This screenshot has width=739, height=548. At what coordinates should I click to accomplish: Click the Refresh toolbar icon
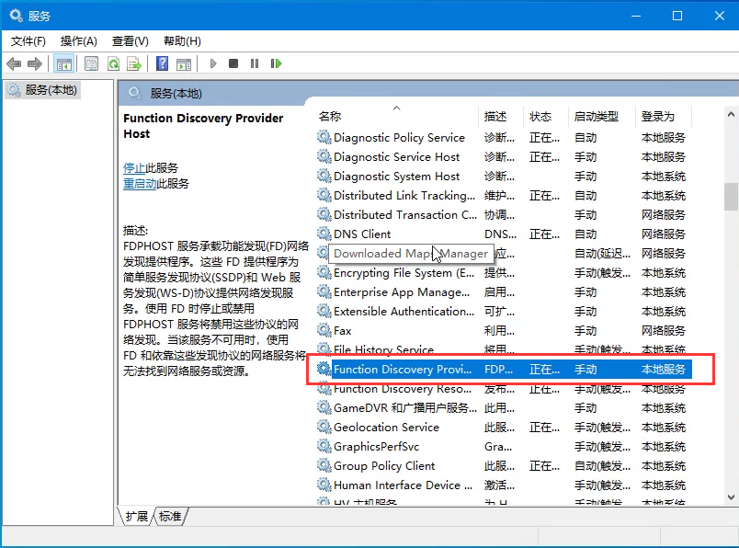114,63
